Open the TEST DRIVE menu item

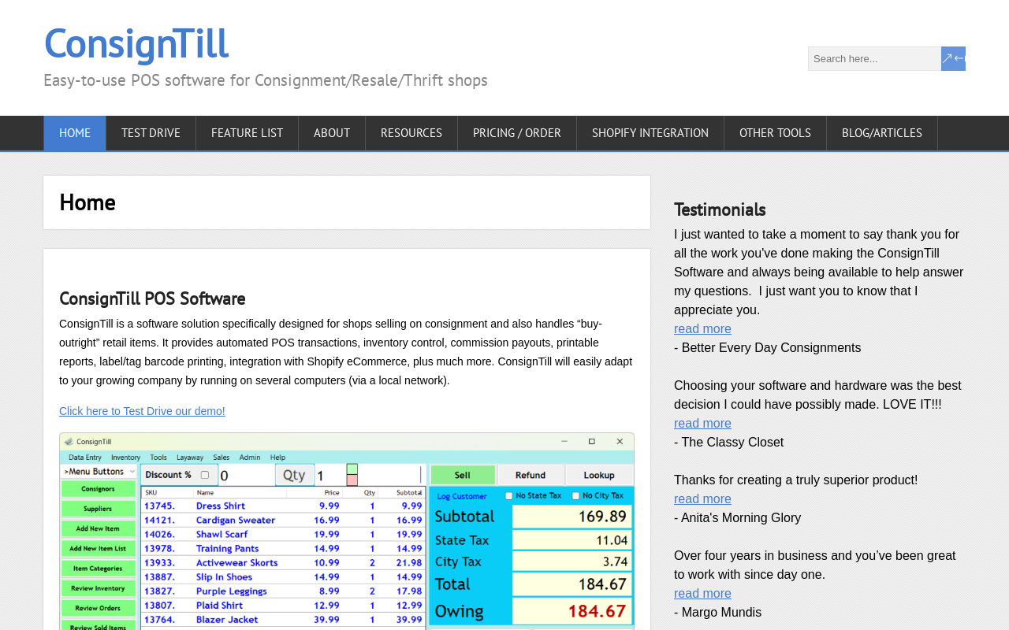pos(151,133)
